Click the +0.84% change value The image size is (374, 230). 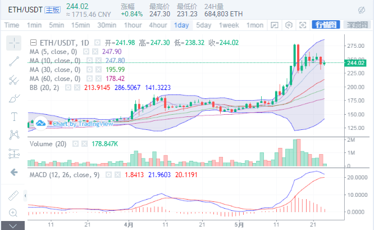131,14
